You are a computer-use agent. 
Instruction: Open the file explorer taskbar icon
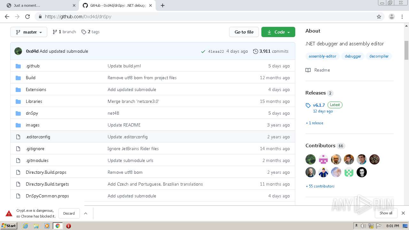pos(36,226)
